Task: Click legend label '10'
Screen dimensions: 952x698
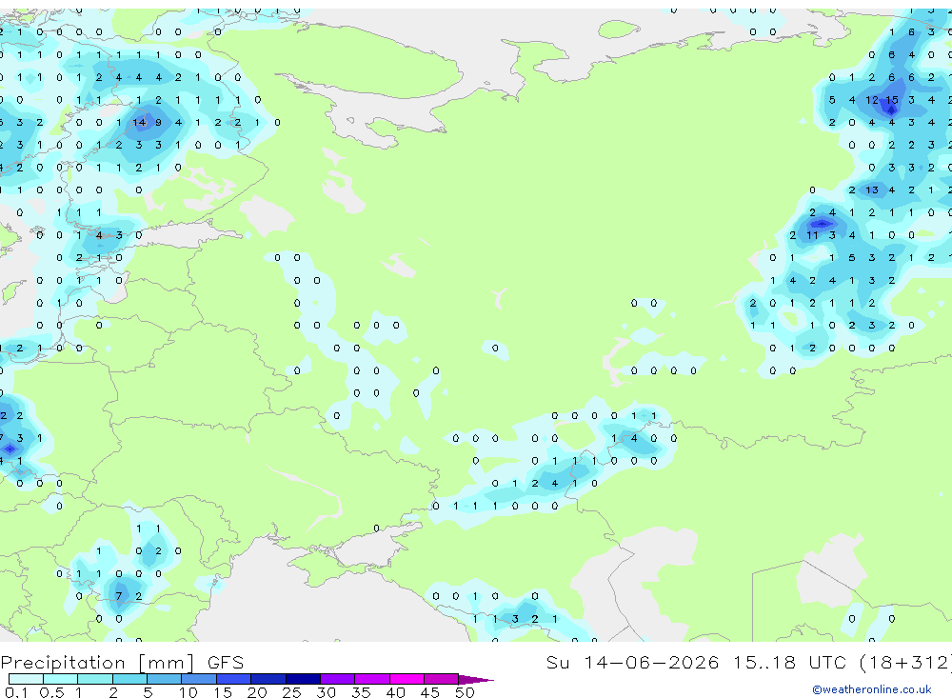Action: click(x=188, y=692)
